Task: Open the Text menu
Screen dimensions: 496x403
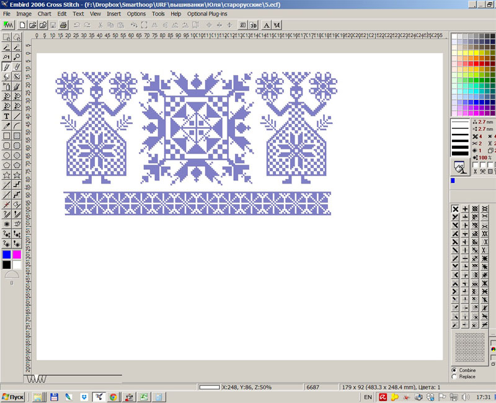Action: tap(78, 14)
